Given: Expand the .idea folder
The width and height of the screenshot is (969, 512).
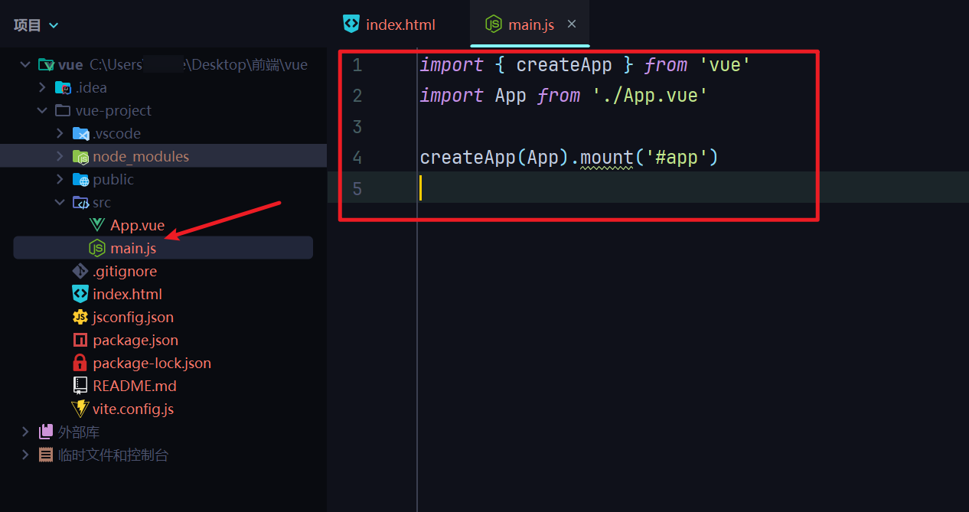Looking at the screenshot, I should point(43,87).
